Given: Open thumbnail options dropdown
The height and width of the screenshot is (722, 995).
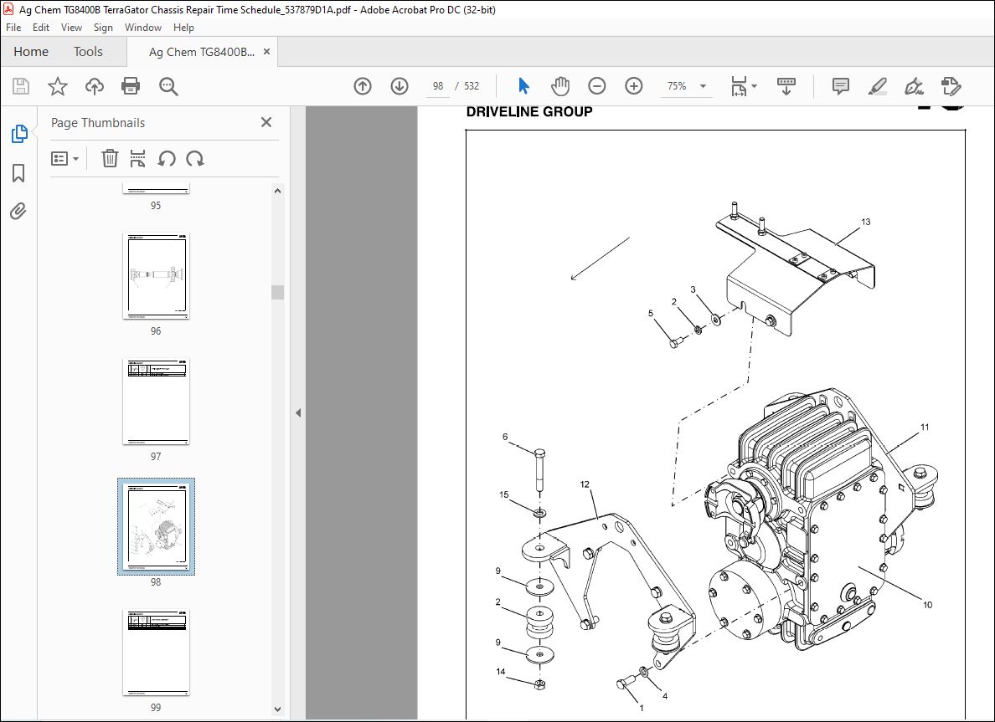Looking at the screenshot, I should [x=64, y=158].
